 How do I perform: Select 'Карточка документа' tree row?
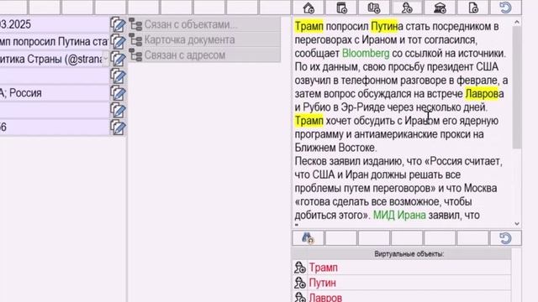[x=204, y=39]
